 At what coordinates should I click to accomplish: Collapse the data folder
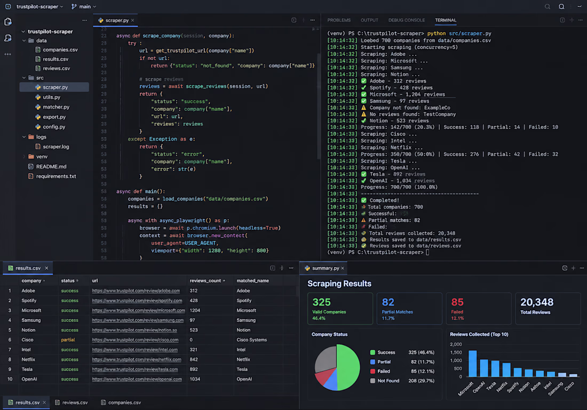coord(24,41)
